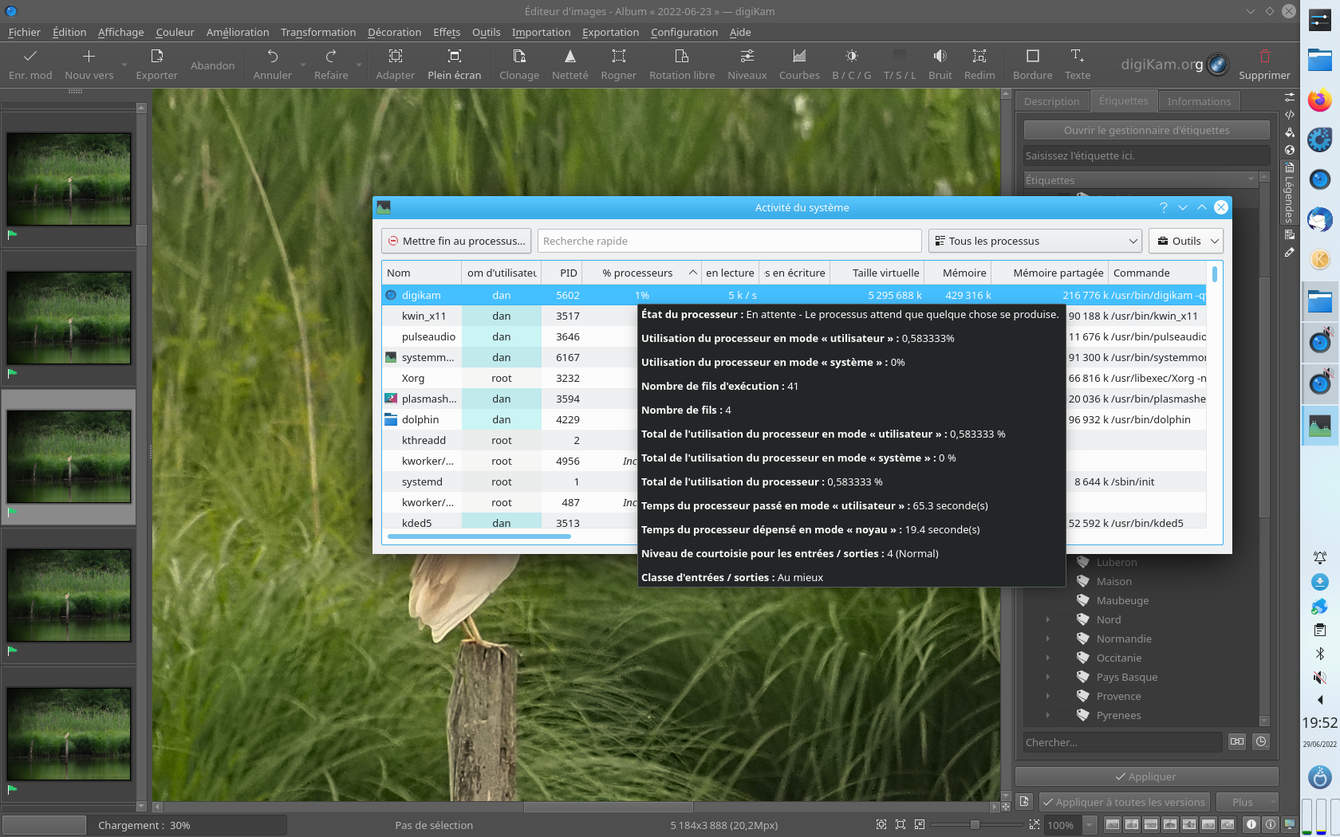The width and height of the screenshot is (1340, 837).
Task: Open the Redim resize tool
Action: click(x=979, y=65)
